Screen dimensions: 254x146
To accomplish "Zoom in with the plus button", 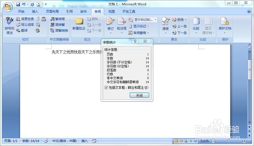I will point(244,141).
